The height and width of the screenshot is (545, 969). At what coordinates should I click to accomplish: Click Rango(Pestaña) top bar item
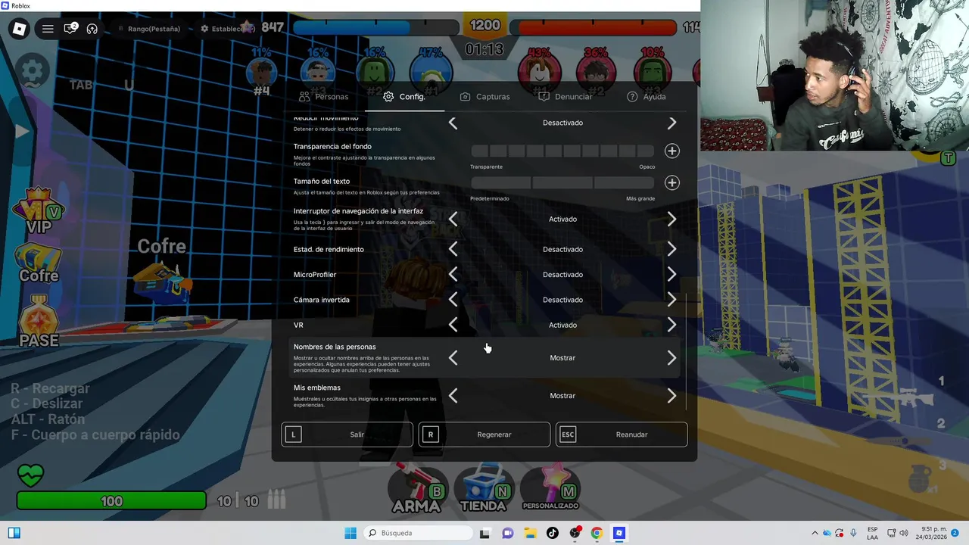148,29
